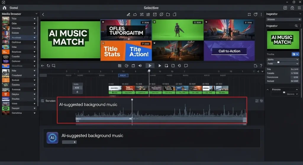Click the undo arrow at the timeline's left
This screenshot has width=303, height=165.
coord(43,66)
